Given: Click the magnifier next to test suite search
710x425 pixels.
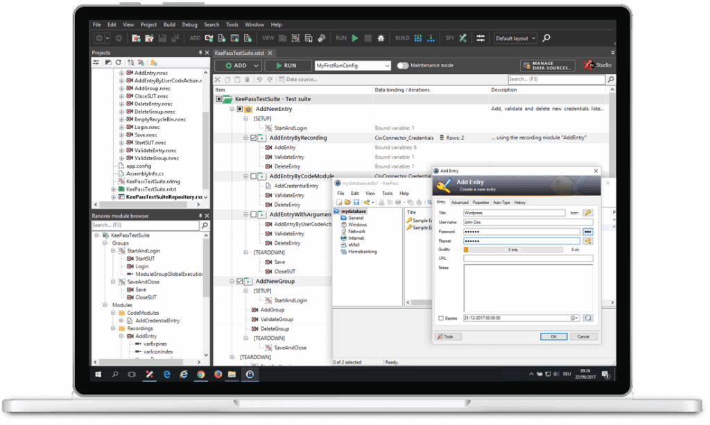Looking at the screenshot, I should point(611,80).
